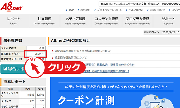
Task: Open the メディア管理 Media Management menu
Action: click(x=75, y=21)
